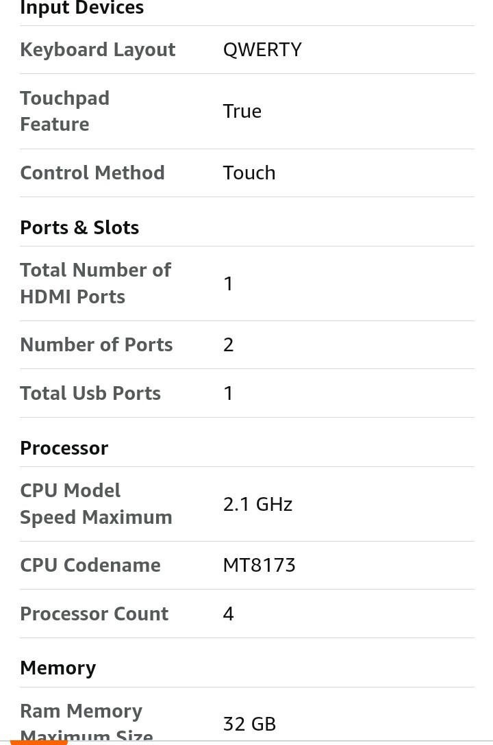This screenshot has height=745, width=493.
Task: Tap the Control Method row label
Action: [92, 173]
